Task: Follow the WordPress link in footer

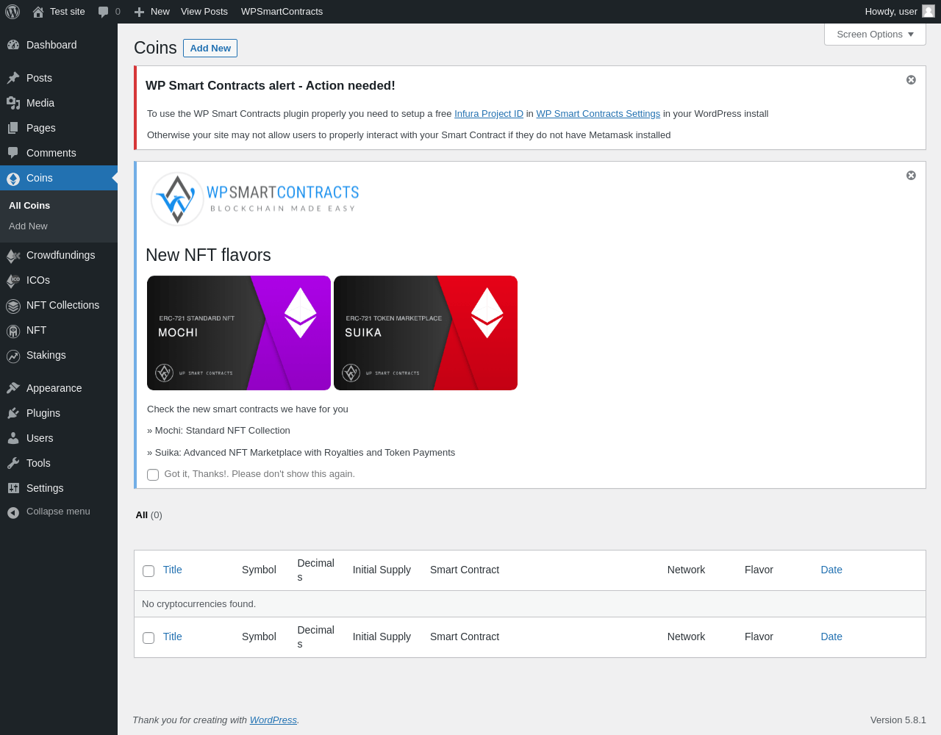Action: click(x=273, y=720)
